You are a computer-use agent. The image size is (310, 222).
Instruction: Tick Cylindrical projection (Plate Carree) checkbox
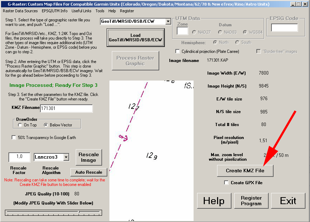(x=177, y=51)
